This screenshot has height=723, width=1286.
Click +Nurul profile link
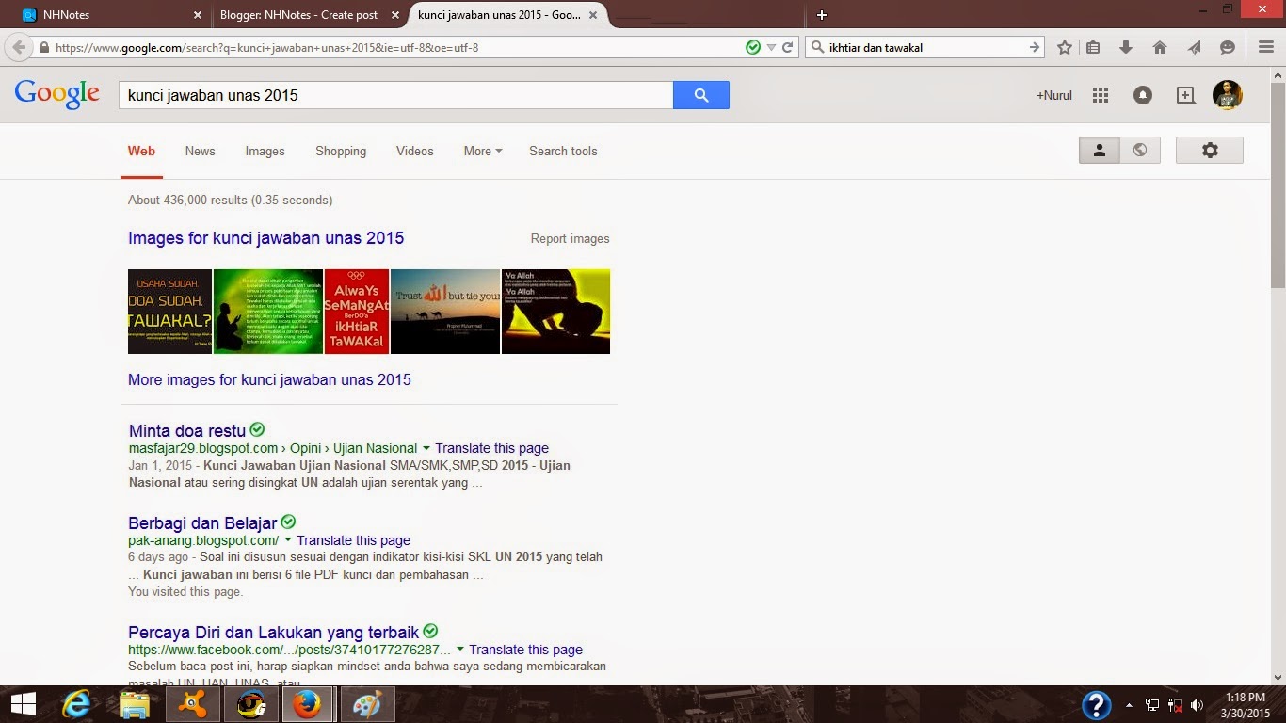tap(1054, 95)
